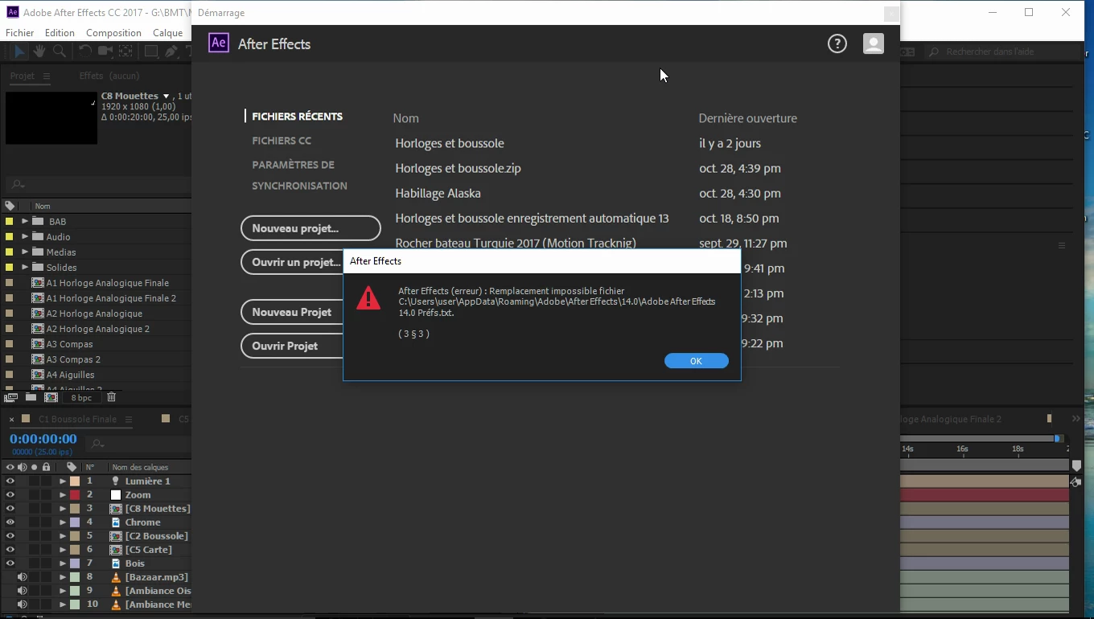This screenshot has height=619, width=1094.
Task: Select the Selection arrow tool
Action: click(x=19, y=51)
